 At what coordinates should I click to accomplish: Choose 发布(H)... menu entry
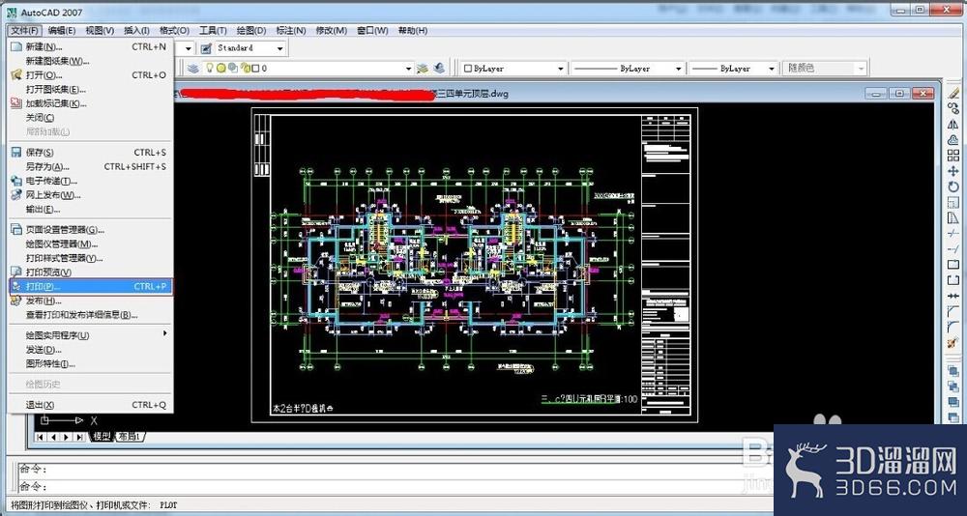click(89, 301)
